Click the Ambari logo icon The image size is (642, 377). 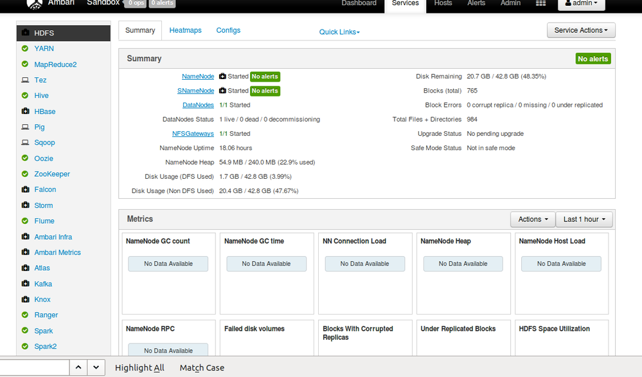35,4
